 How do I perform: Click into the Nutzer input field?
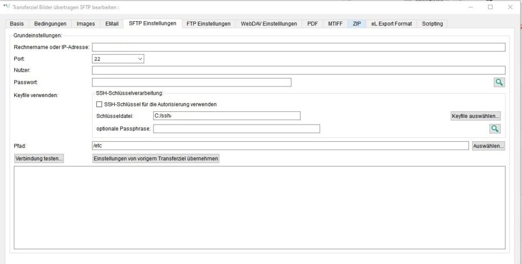point(299,70)
